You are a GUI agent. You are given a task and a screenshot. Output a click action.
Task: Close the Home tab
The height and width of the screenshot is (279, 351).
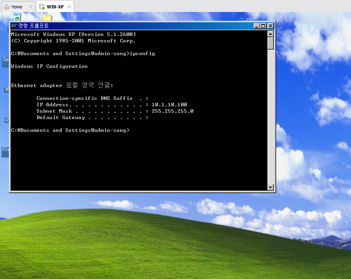click(x=30, y=7)
